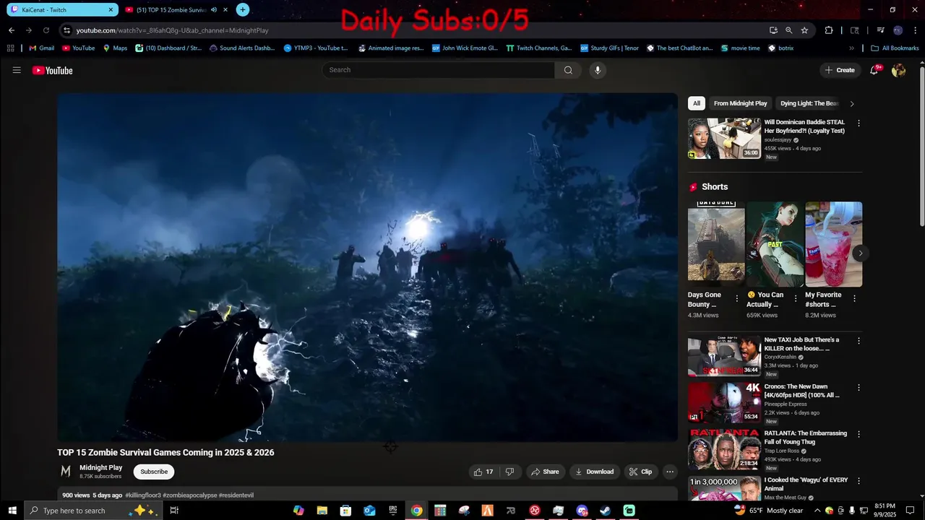The height and width of the screenshot is (520, 925).
Task: Open more actions for the video
Action: click(x=670, y=472)
